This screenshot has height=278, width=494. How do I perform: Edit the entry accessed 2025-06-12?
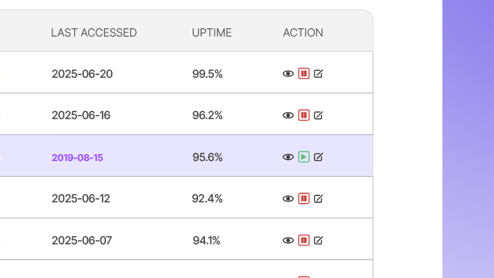(319, 199)
